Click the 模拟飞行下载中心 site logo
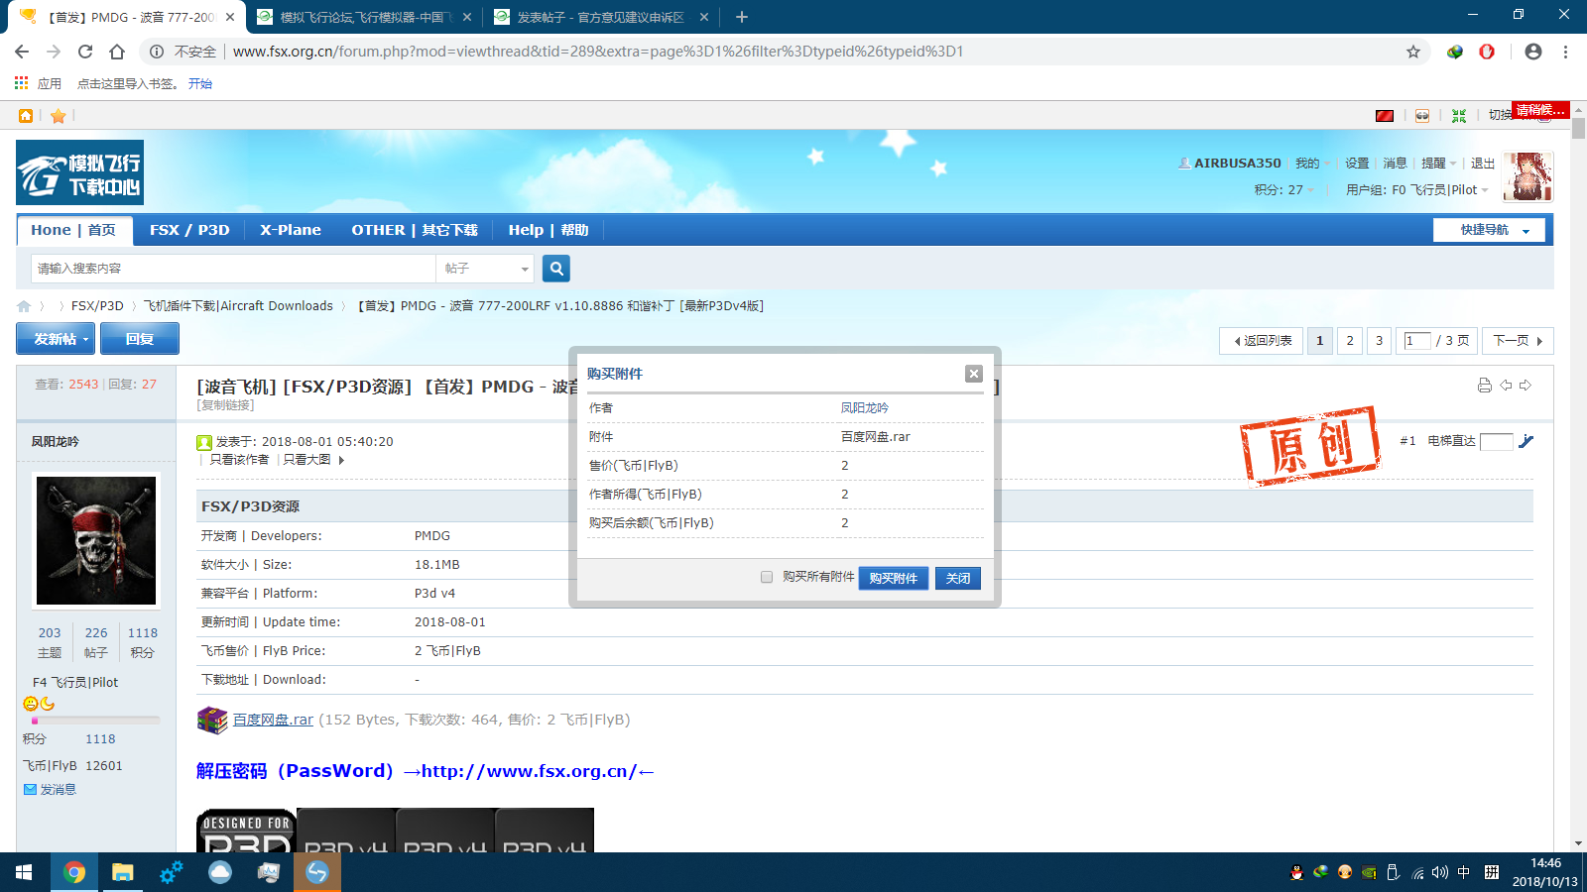This screenshot has width=1587, height=892. coord(79,172)
